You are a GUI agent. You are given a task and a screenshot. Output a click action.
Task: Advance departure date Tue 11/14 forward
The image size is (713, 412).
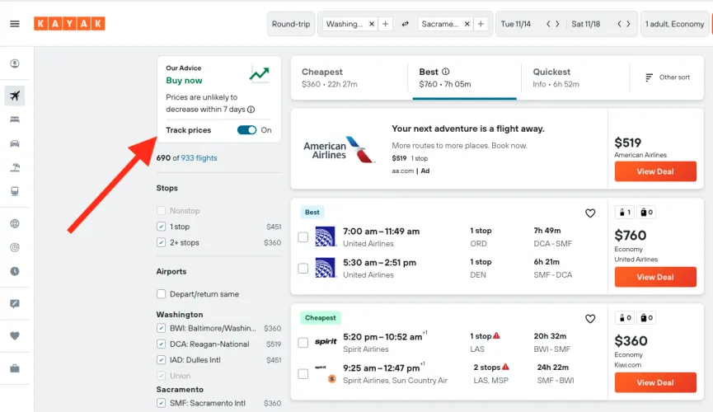click(x=558, y=24)
